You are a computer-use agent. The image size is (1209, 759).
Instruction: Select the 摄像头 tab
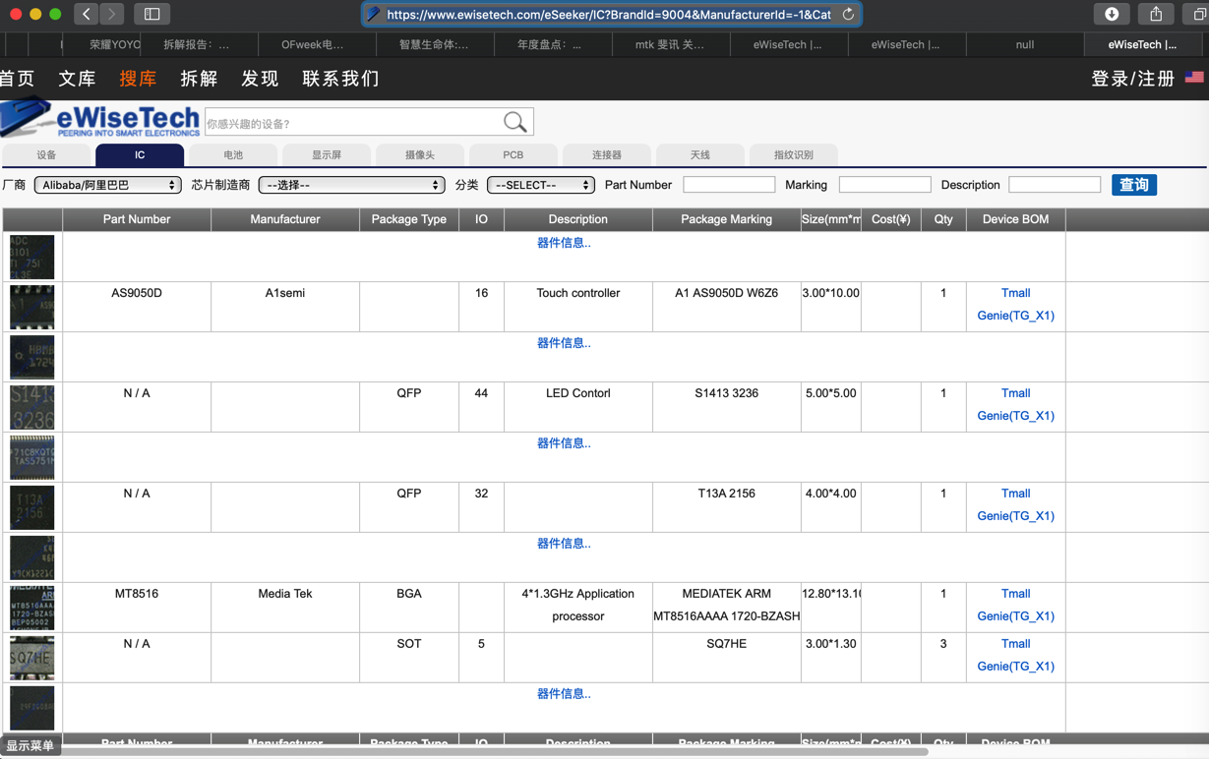coord(420,155)
